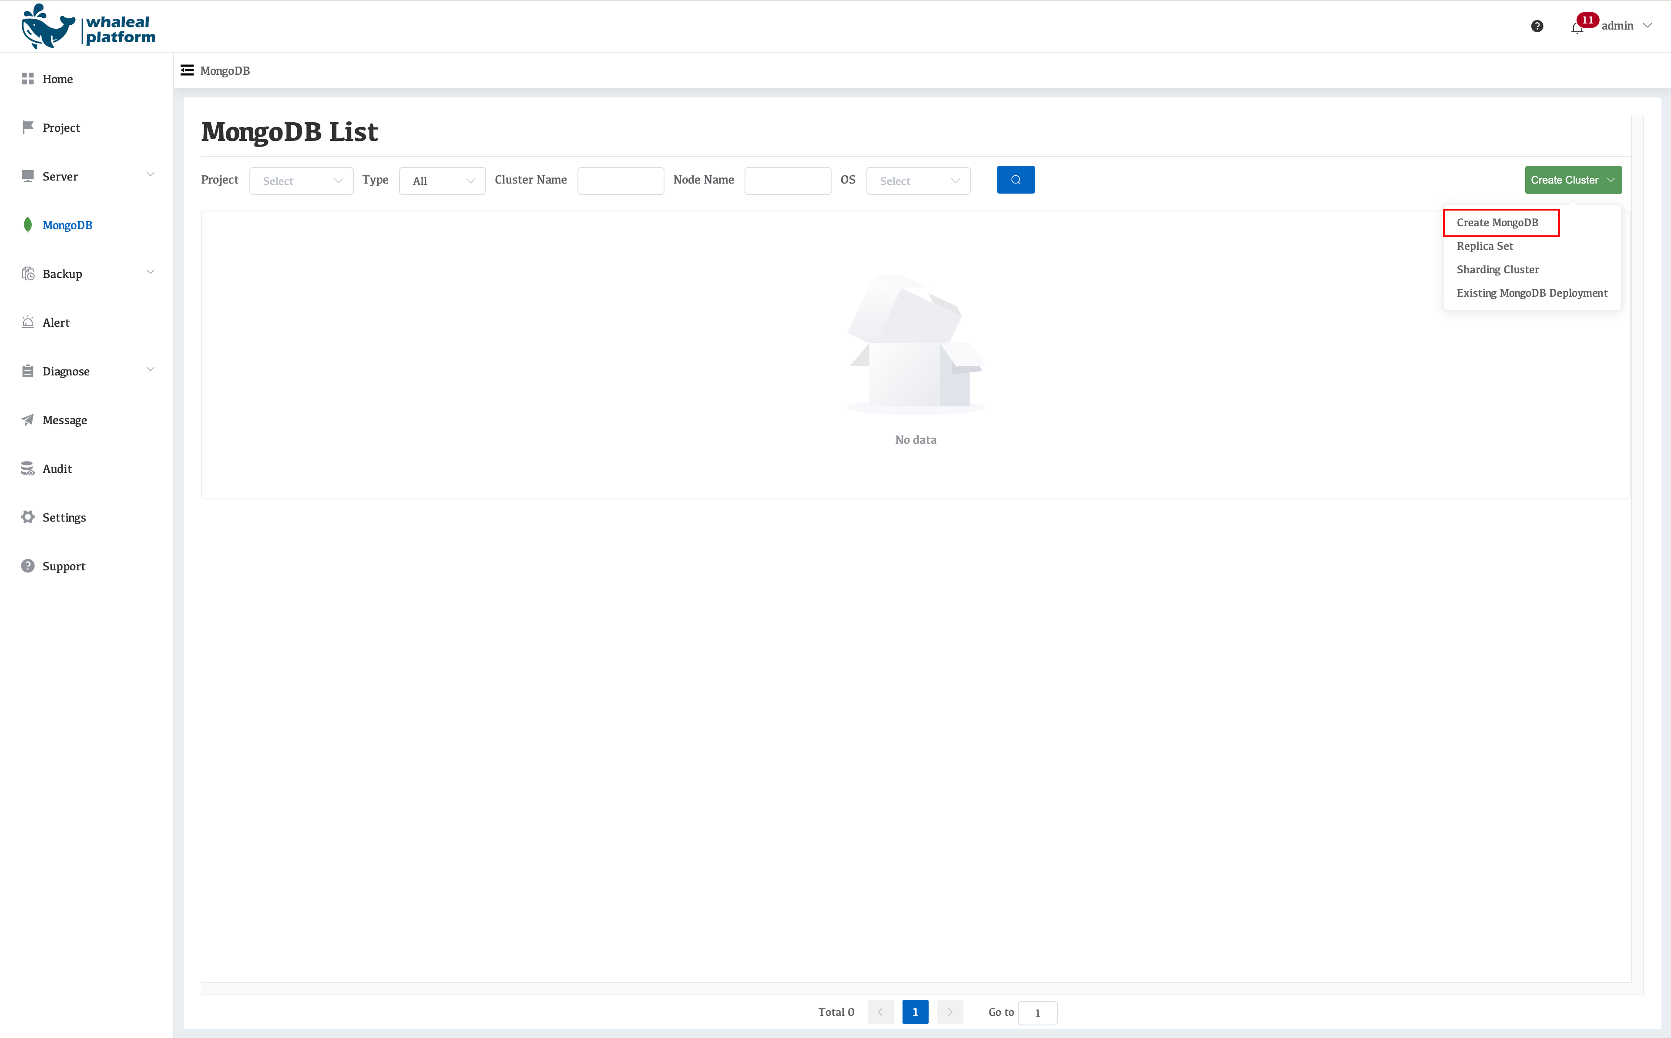
Task: Open the OS select dropdown
Action: click(918, 181)
